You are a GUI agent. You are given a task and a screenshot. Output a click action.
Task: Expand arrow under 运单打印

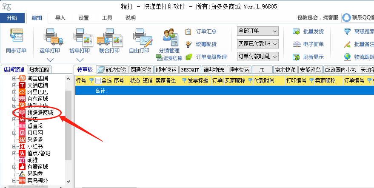pos(50,60)
